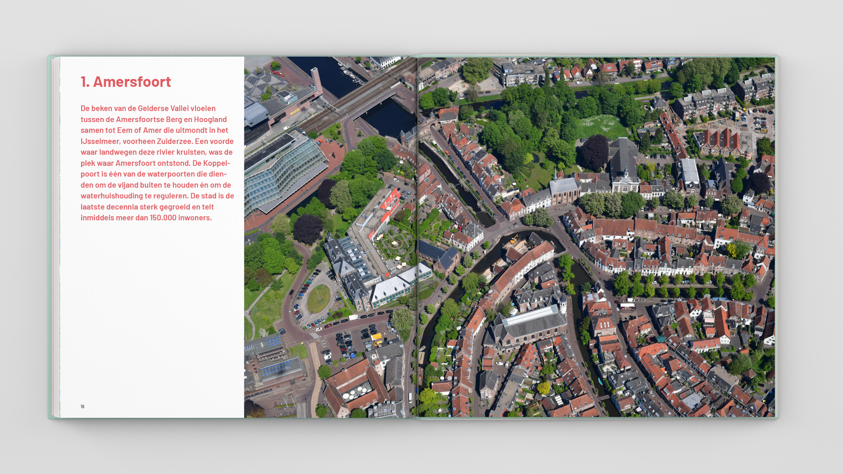Image resolution: width=843 pixels, height=474 pixels.
Task: Click the aerial photo portion on the left page
Action: [331, 237]
